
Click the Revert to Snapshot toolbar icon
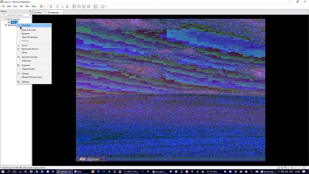pyautogui.click(x=62, y=6)
